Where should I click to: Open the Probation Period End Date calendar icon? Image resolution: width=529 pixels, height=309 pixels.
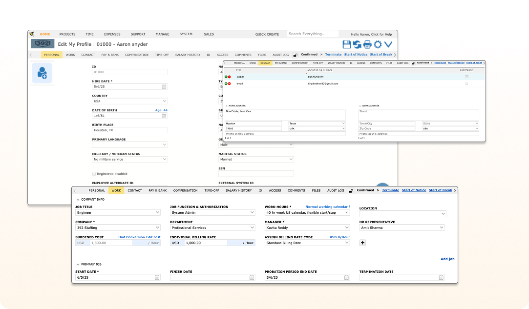[x=346, y=277]
